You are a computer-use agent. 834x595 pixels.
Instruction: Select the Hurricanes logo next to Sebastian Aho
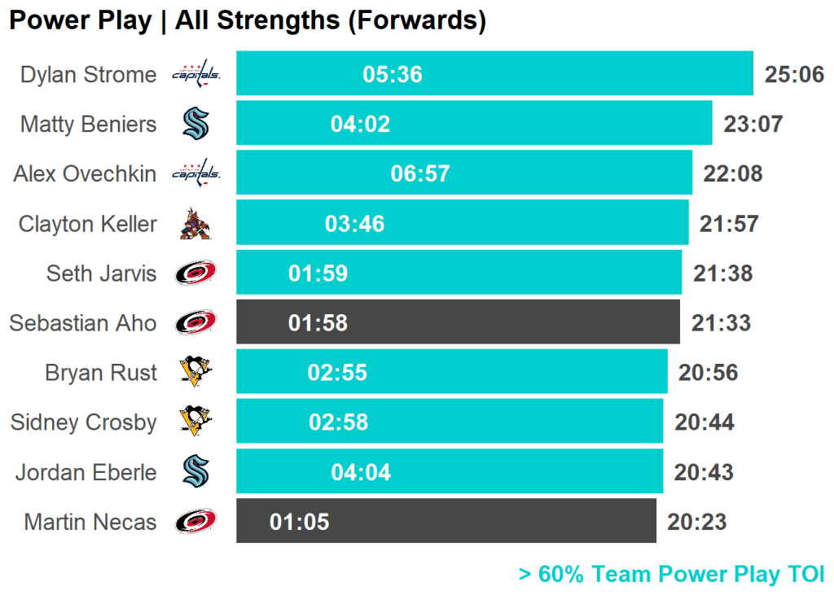(x=195, y=322)
